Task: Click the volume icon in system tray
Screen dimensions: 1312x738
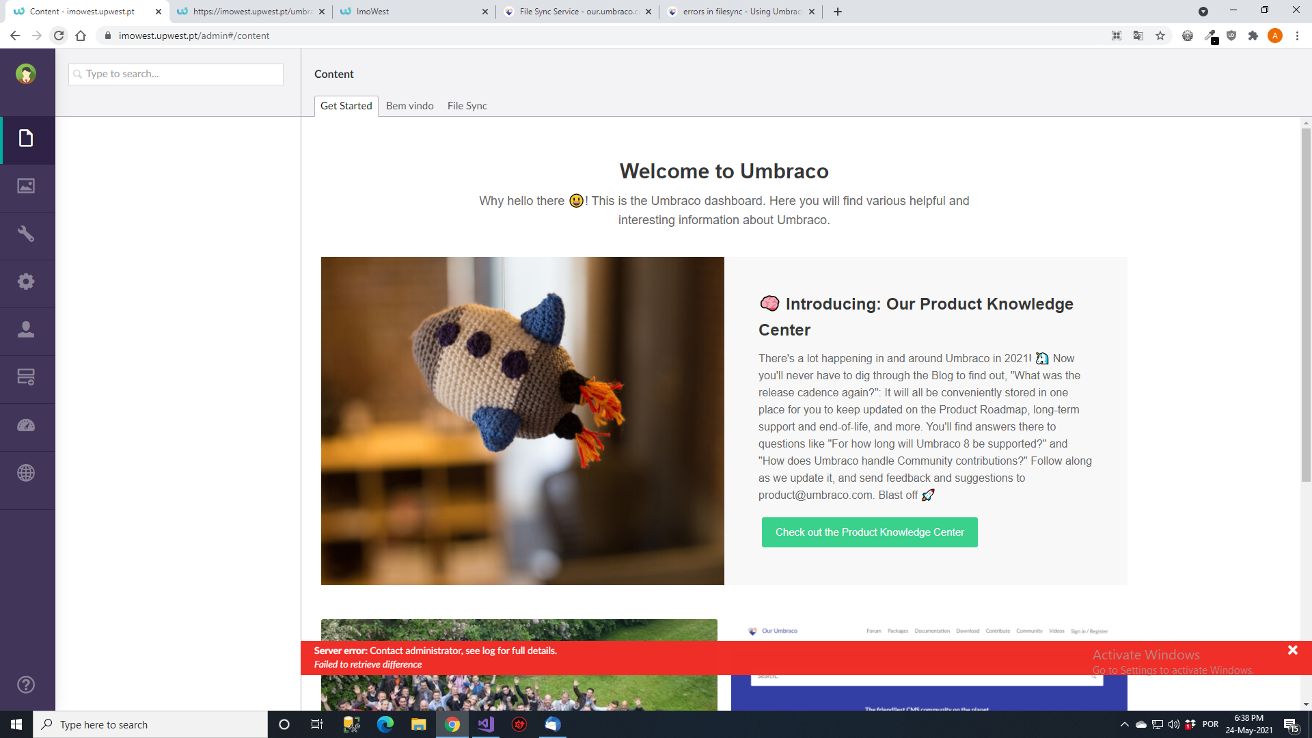Action: click(1174, 724)
